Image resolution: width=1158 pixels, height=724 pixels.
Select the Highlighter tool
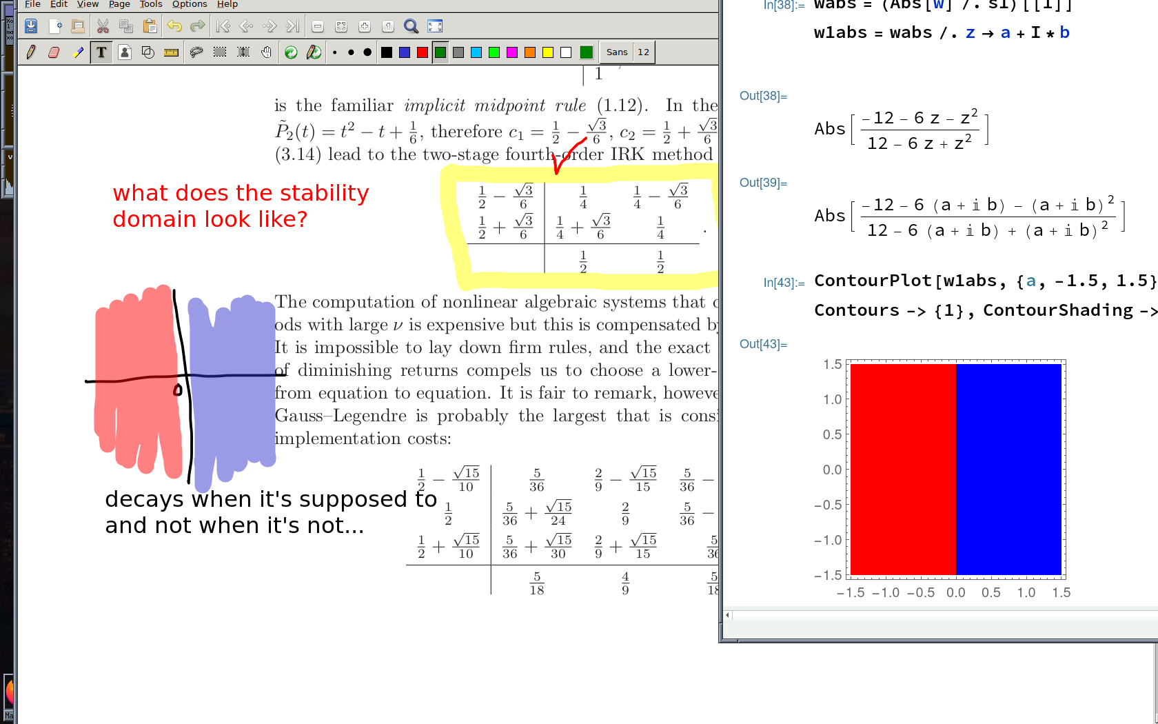coord(78,52)
